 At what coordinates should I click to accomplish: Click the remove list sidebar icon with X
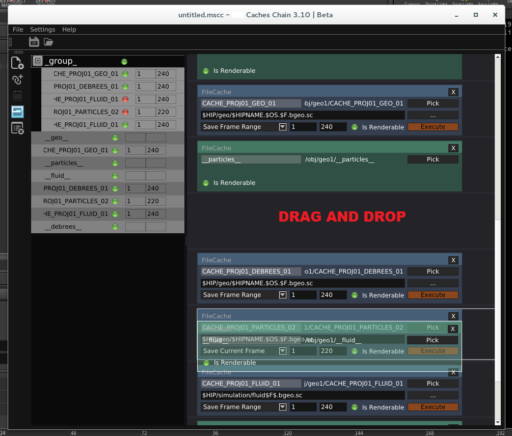(17, 128)
